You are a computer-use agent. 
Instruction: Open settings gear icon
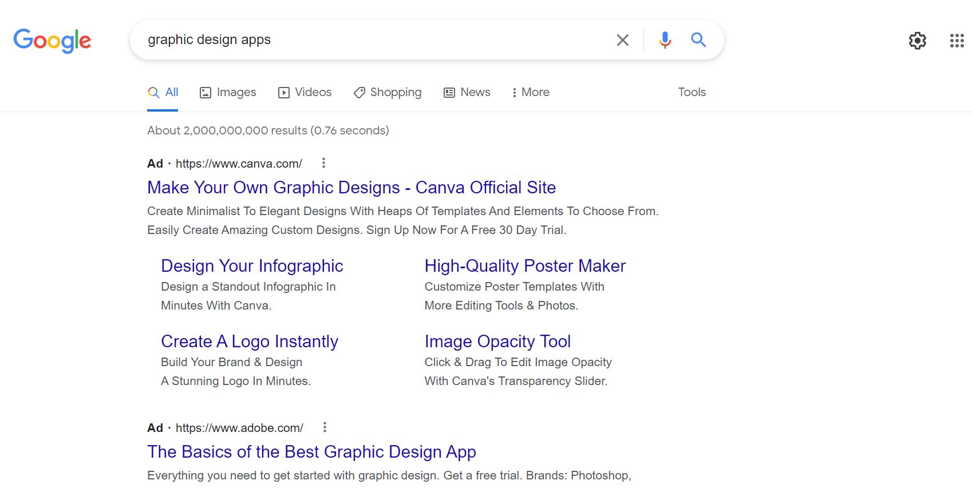918,41
